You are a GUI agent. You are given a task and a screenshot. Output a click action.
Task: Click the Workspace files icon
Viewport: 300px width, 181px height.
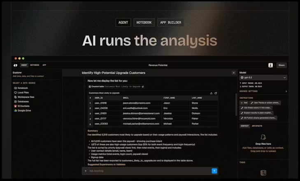tap(15, 97)
